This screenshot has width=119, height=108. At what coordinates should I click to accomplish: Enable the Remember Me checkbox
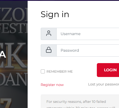(43, 72)
